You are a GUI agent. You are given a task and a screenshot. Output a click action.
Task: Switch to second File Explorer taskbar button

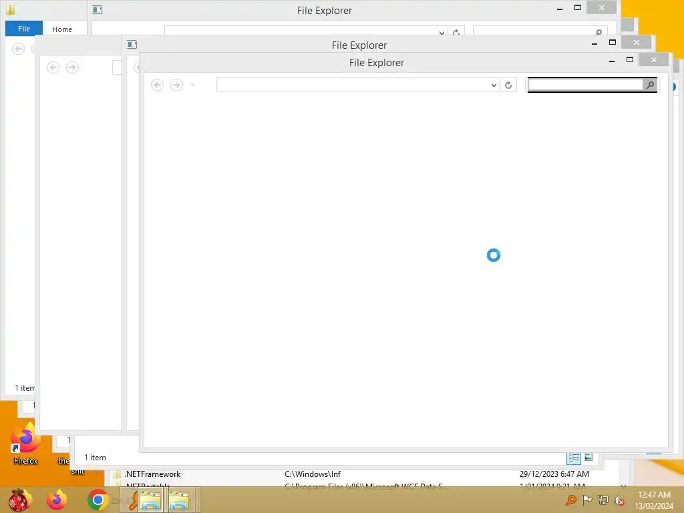[179, 500]
